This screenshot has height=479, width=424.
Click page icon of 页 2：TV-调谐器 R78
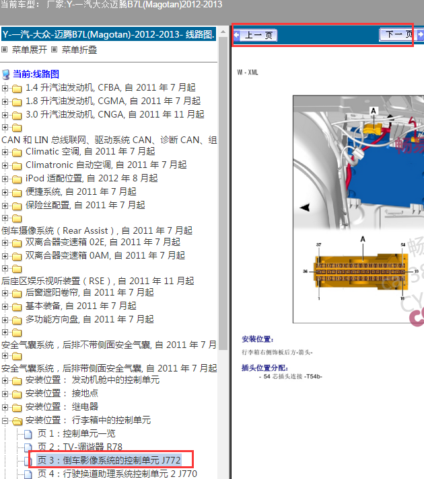coord(28,447)
